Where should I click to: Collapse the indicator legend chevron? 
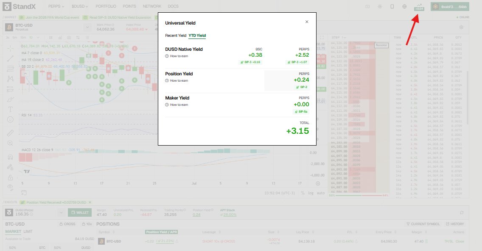(x=25, y=73)
